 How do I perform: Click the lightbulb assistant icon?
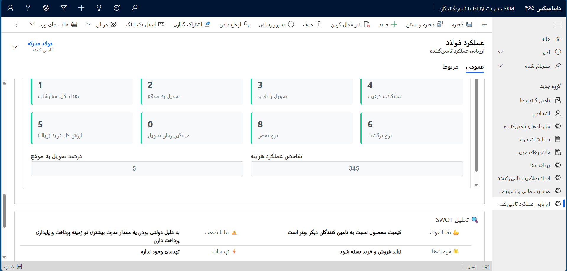[x=99, y=8]
